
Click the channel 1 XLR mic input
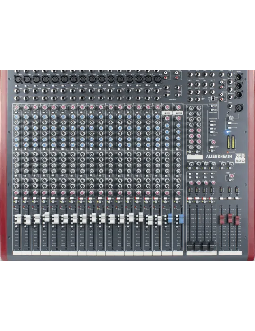(x=17, y=79)
